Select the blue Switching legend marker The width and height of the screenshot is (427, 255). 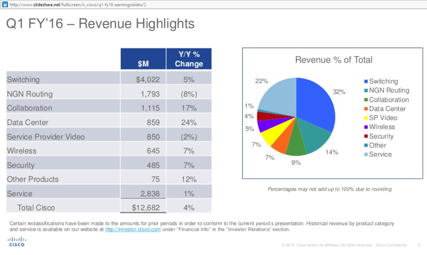(365, 81)
